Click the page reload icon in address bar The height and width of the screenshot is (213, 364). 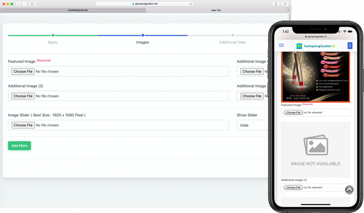[x=191, y=4]
